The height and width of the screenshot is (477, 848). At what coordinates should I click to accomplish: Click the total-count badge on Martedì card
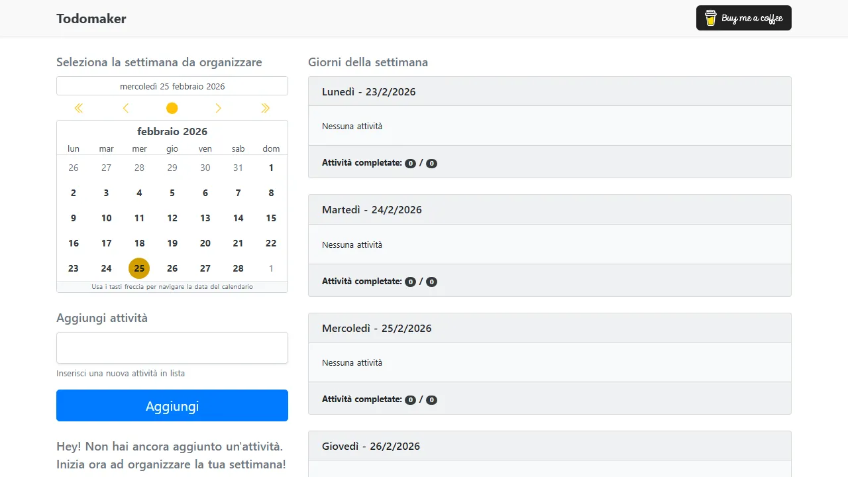point(431,281)
